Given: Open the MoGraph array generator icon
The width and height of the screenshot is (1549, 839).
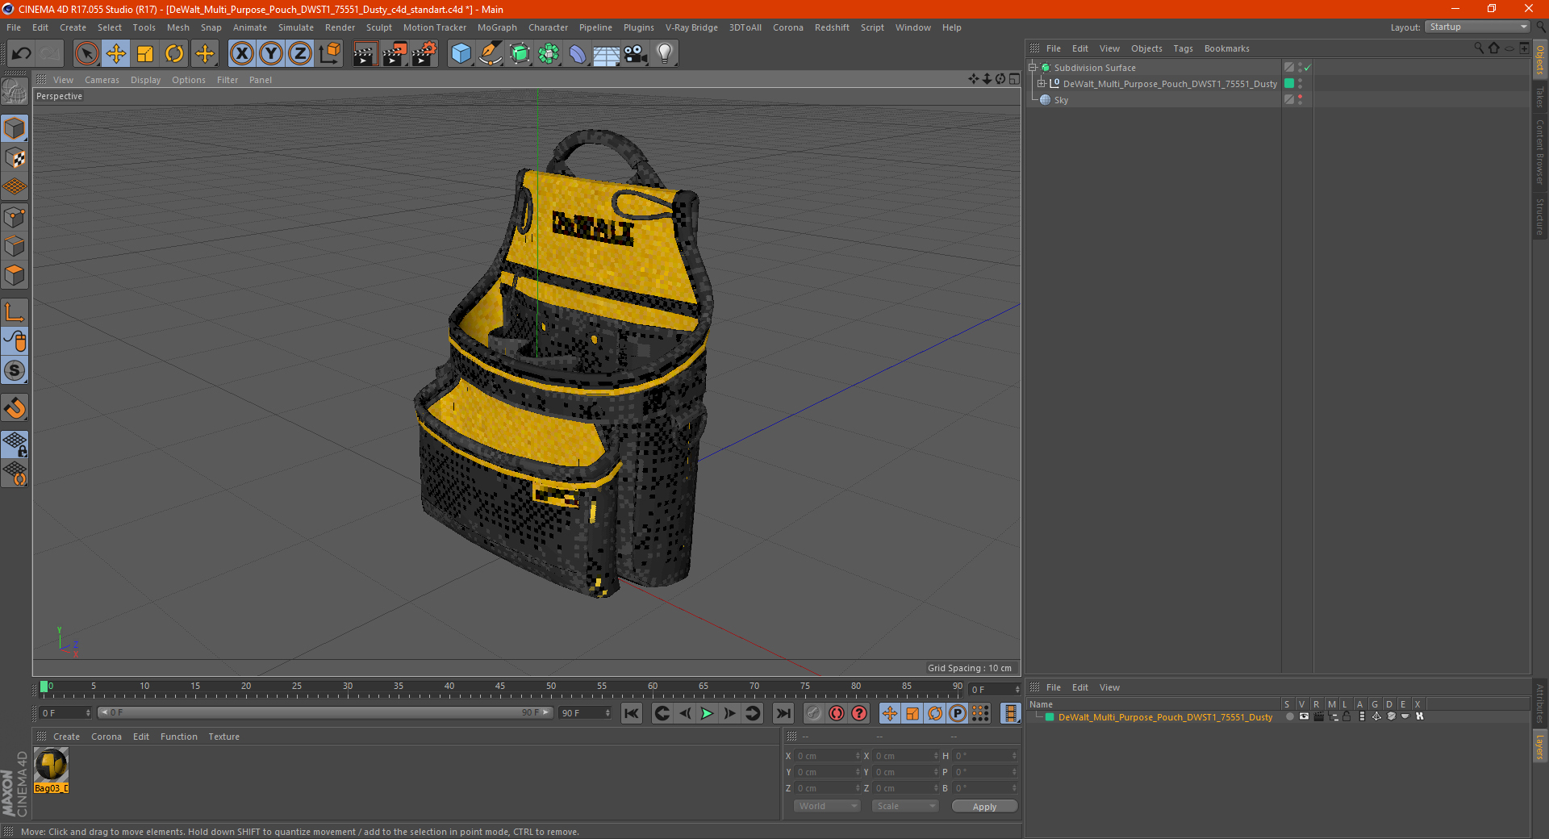Looking at the screenshot, I should click(x=549, y=54).
